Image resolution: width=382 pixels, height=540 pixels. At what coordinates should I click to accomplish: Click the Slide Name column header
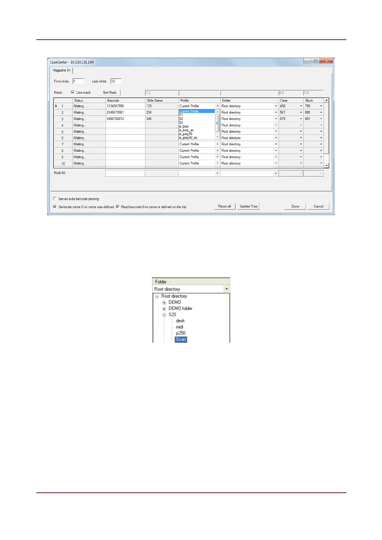162,100
